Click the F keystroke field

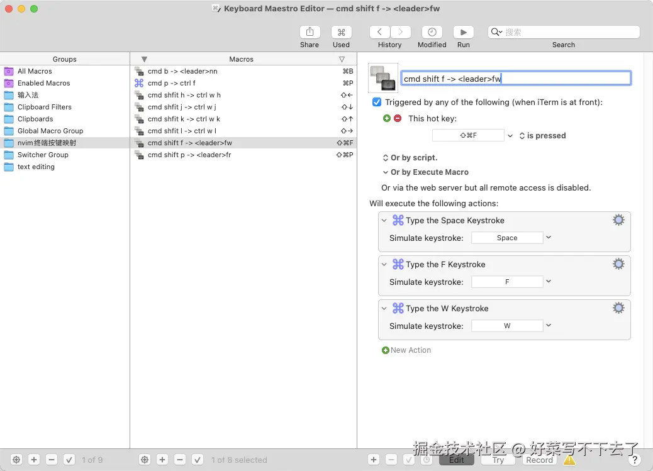[x=507, y=282]
